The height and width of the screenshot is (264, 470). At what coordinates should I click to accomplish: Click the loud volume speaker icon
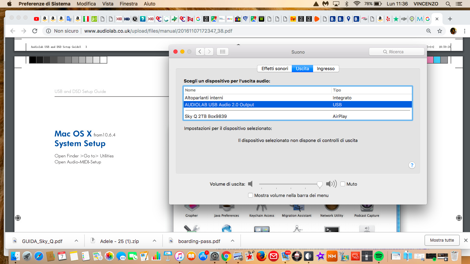pyautogui.click(x=331, y=184)
